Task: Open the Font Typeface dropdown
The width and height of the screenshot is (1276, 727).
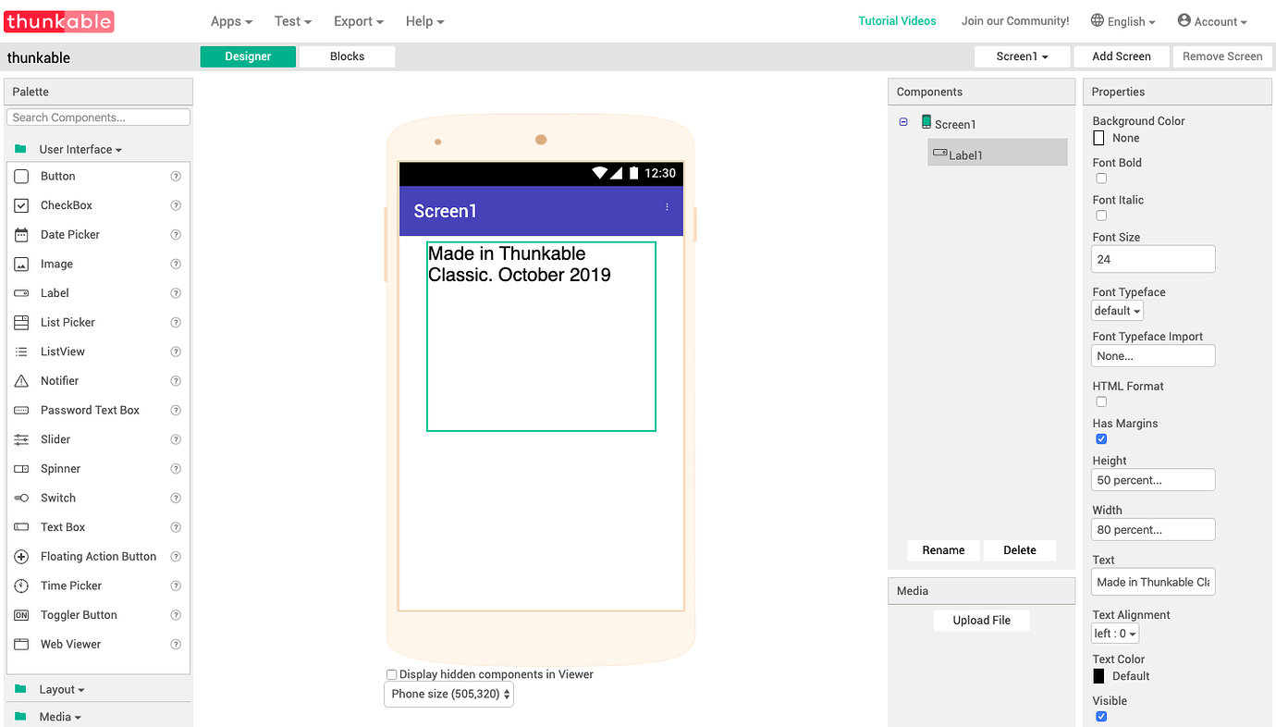Action: coord(1116,310)
